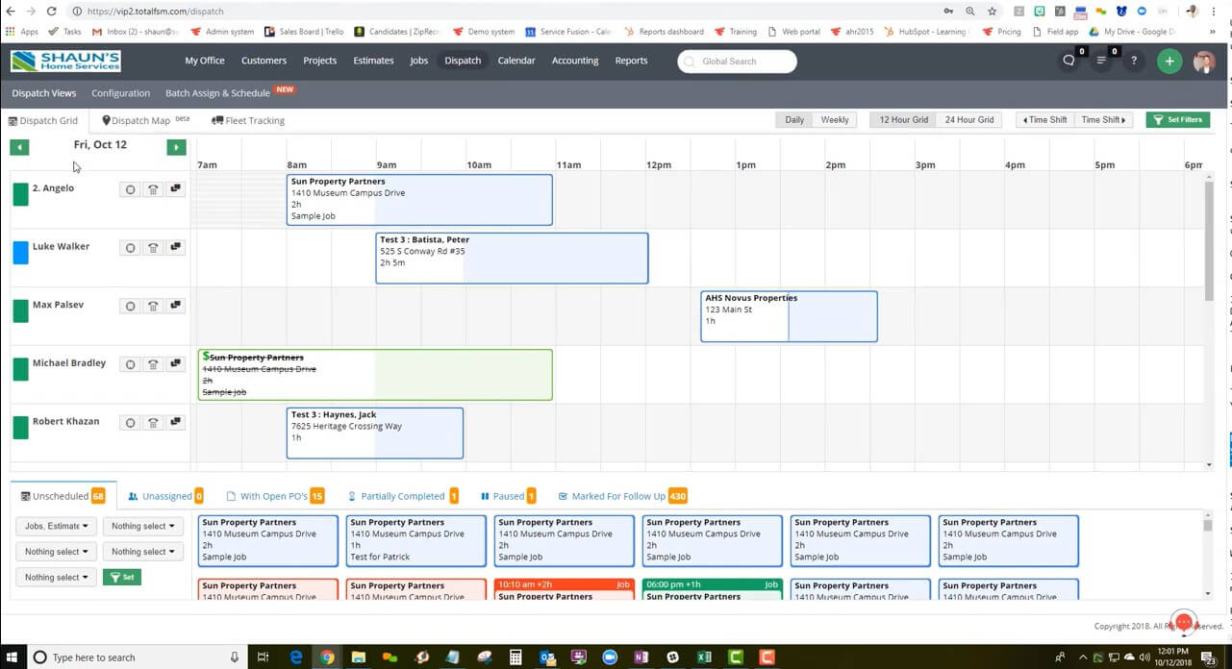The height and width of the screenshot is (669, 1232).
Task: Click the Luke Walker row middle icon
Action: (x=153, y=248)
